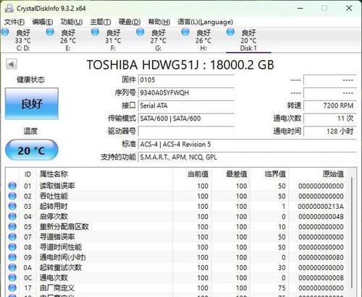Click the SMART table vertical scrollbar
Image resolution: width=362 pixels, height=297 pixels.
pos(352,233)
